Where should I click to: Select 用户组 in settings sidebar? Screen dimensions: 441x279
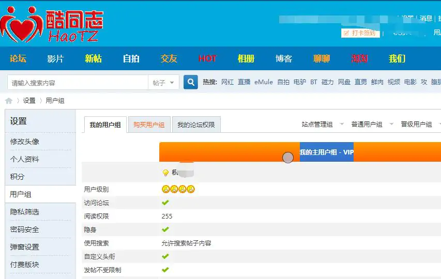(x=40, y=194)
